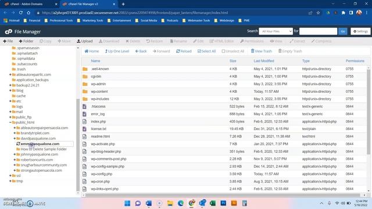Select the .htaccess file icon
This screenshot has height=209, width=372.
click(x=84, y=106)
